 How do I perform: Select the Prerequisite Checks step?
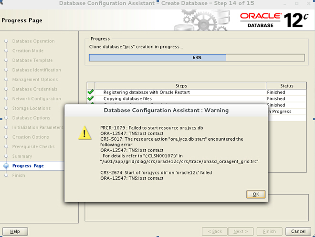33,147
